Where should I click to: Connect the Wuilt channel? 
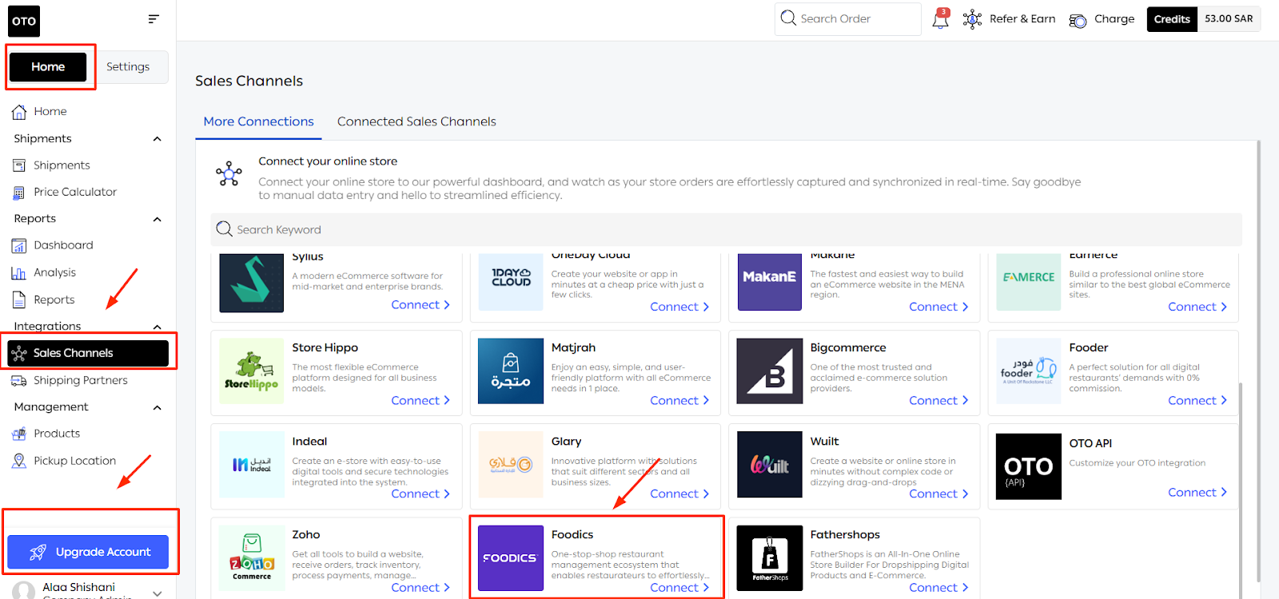tap(938, 494)
